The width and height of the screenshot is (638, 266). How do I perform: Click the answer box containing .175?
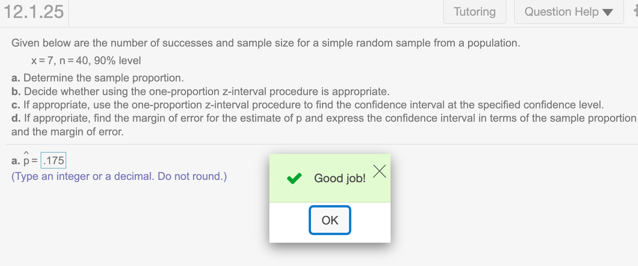click(x=53, y=161)
